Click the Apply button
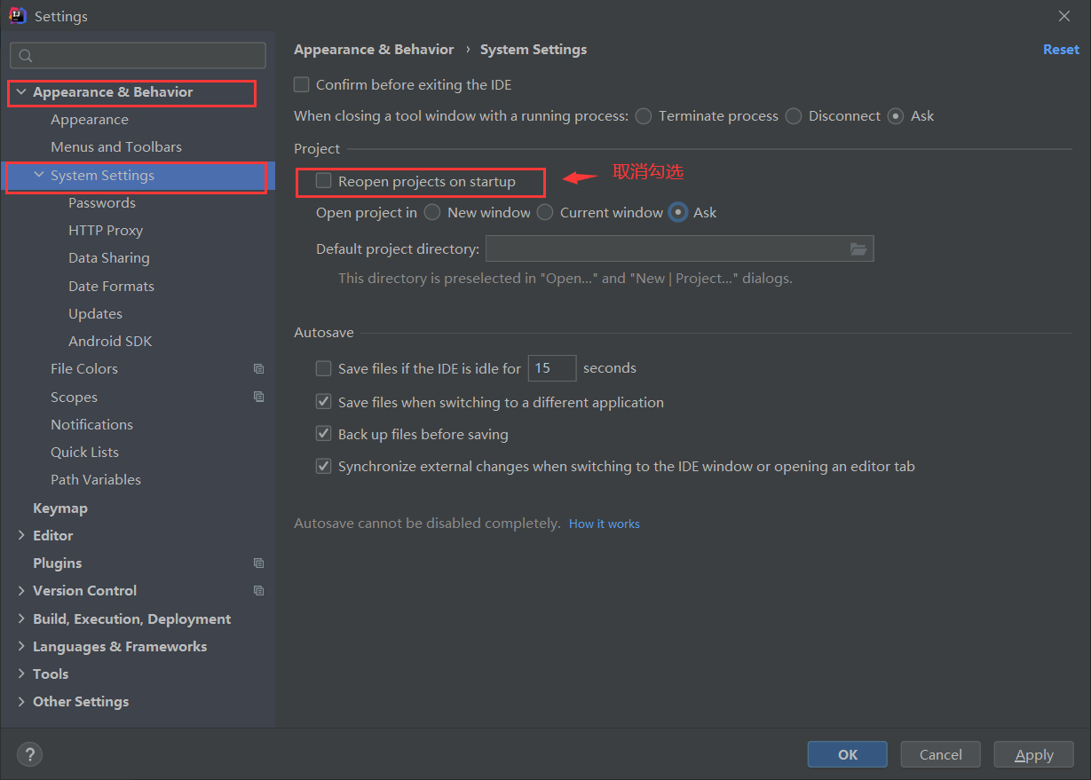This screenshot has height=780, width=1091. tap(1034, 754)
